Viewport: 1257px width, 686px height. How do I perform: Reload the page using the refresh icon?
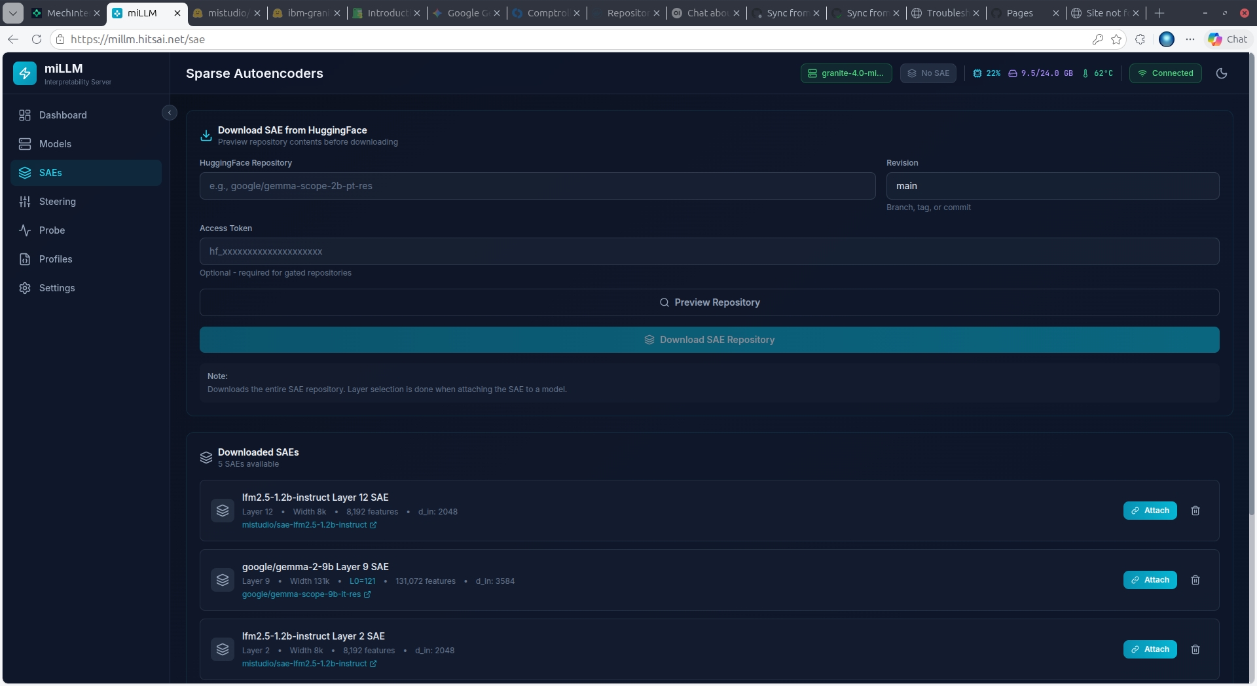coord(37,39)
